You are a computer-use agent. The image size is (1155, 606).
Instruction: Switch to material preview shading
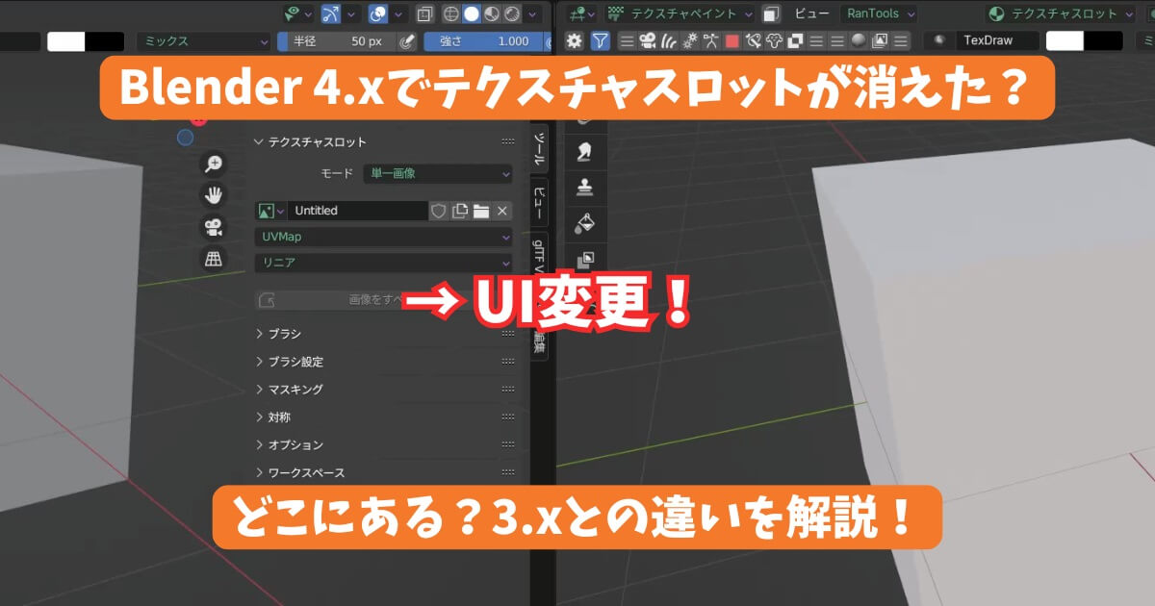(493, 13)
